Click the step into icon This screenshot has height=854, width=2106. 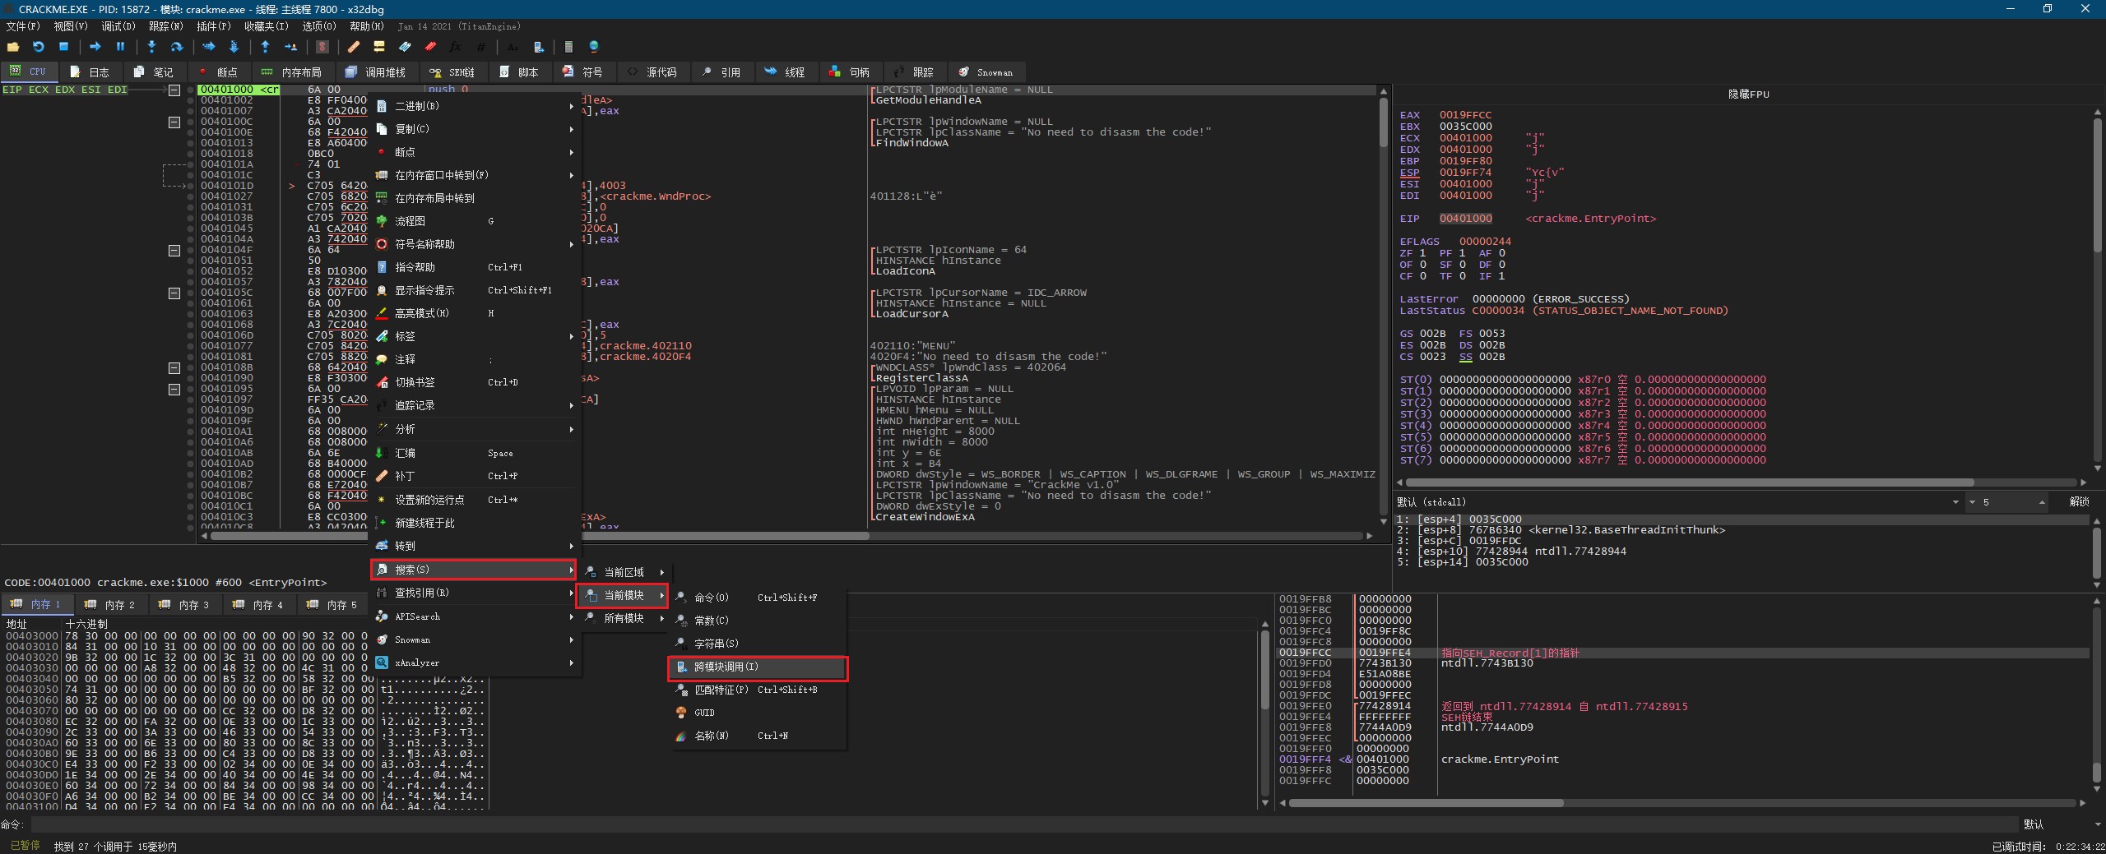click(x=151, y=47)
